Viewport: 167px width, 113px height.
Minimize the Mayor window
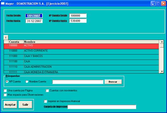pos(153,3)
